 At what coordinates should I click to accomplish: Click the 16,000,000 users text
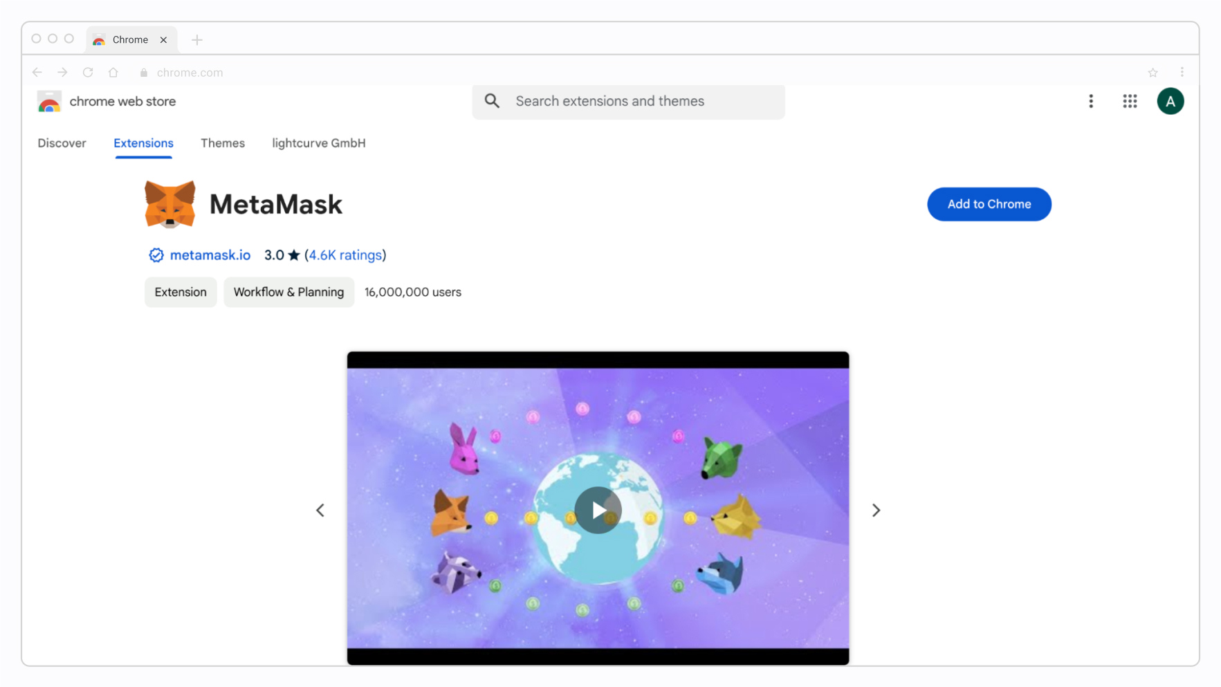click(x=412, y=292)
